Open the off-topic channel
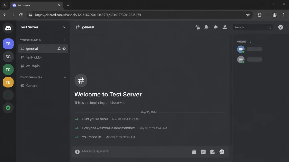 (x=43, y=66)
